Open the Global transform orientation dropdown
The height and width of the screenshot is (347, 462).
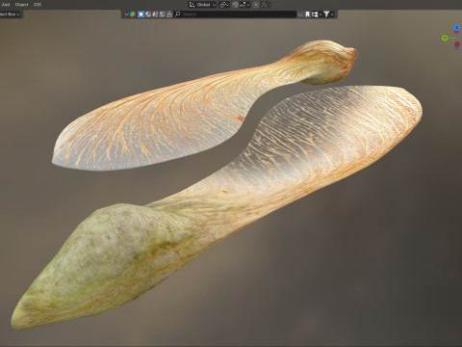(x=202, y=5)
